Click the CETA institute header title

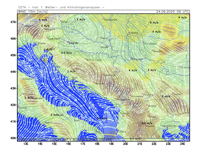click(61, 7)
